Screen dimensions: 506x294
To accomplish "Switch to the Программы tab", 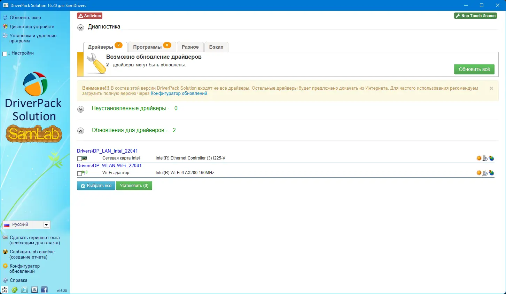I will point(152,47).
